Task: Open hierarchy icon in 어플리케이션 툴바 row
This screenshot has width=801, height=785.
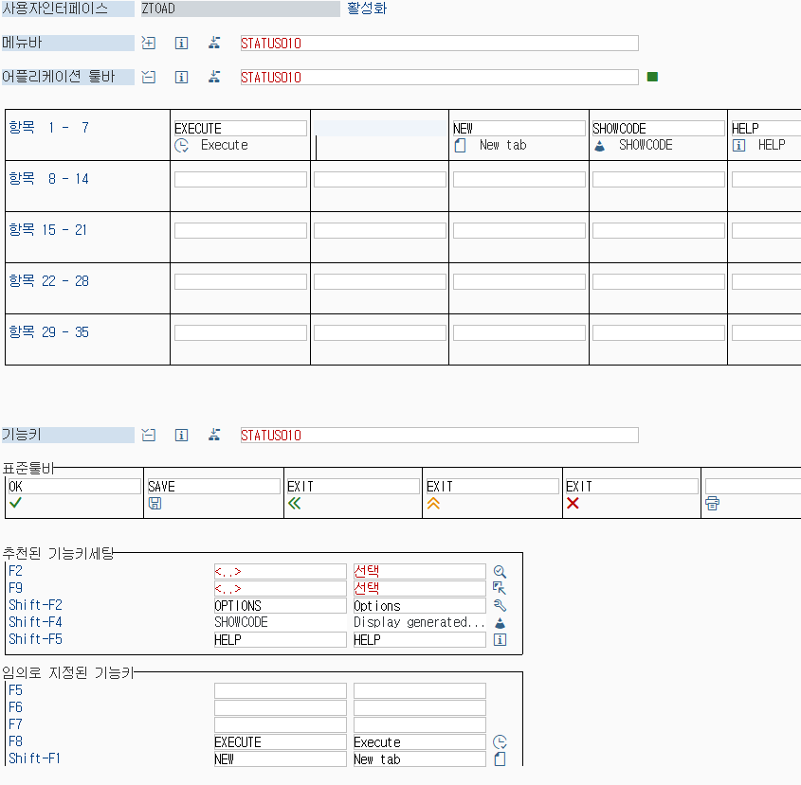Action: [x=214, y=77]
